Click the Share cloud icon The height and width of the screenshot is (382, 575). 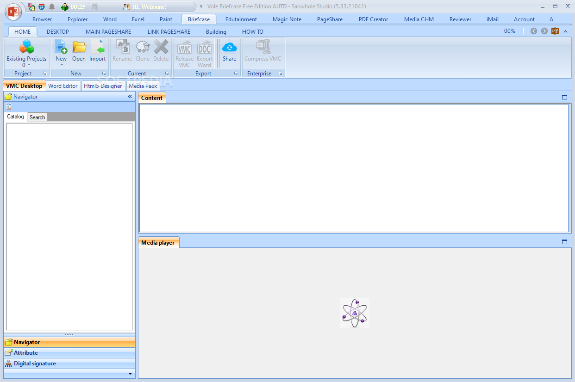coord(229,47)
